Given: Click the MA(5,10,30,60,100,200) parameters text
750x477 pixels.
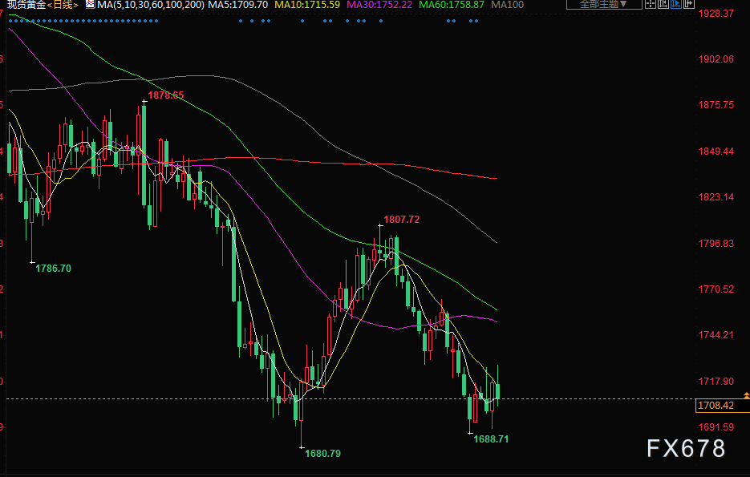Looking at the screenshot, I should [149, 5].
